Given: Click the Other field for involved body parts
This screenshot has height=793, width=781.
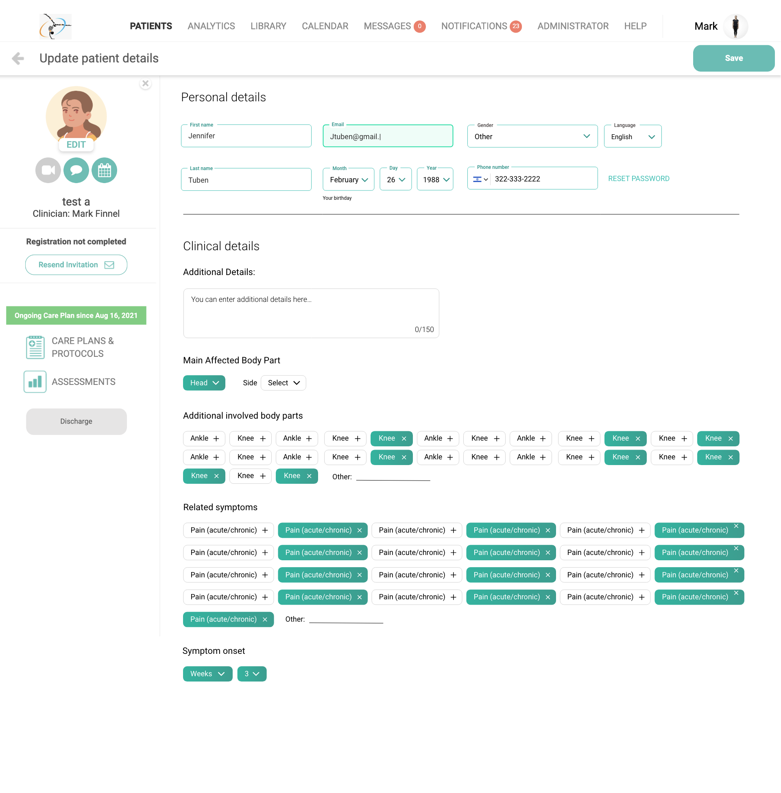Looking at the screenshot, I should (393, 476).
